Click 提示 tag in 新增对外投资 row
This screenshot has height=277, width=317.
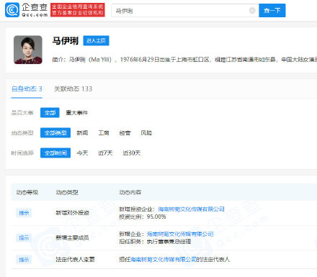[x=24, y=213]
